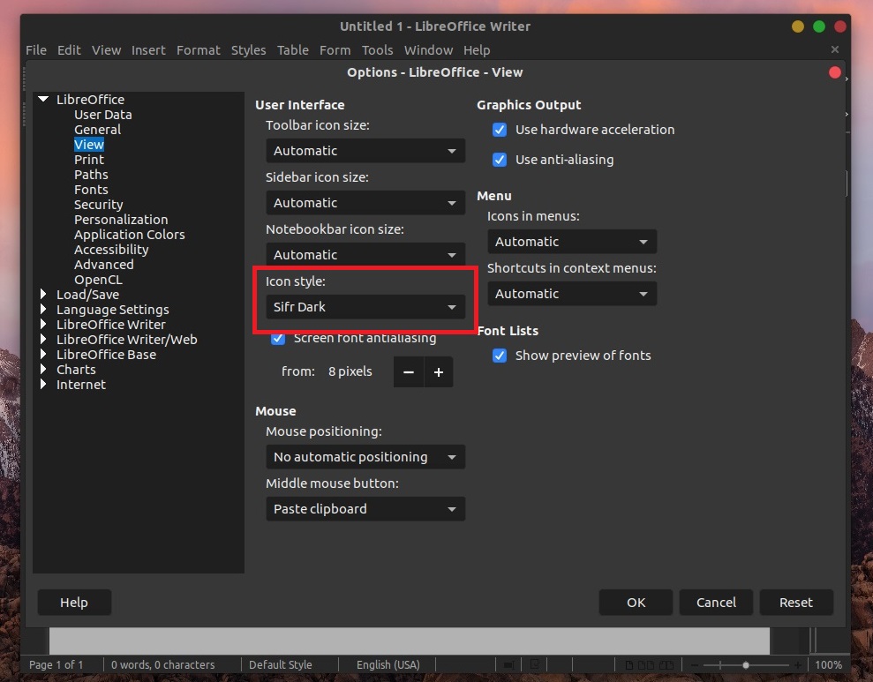Switch to single-page view in status bar
Viewport: 873px width, 682px height.
tap(630, 664)
